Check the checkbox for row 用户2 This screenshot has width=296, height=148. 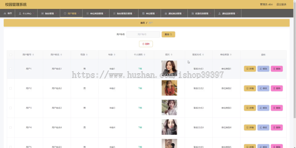[11, 88]
